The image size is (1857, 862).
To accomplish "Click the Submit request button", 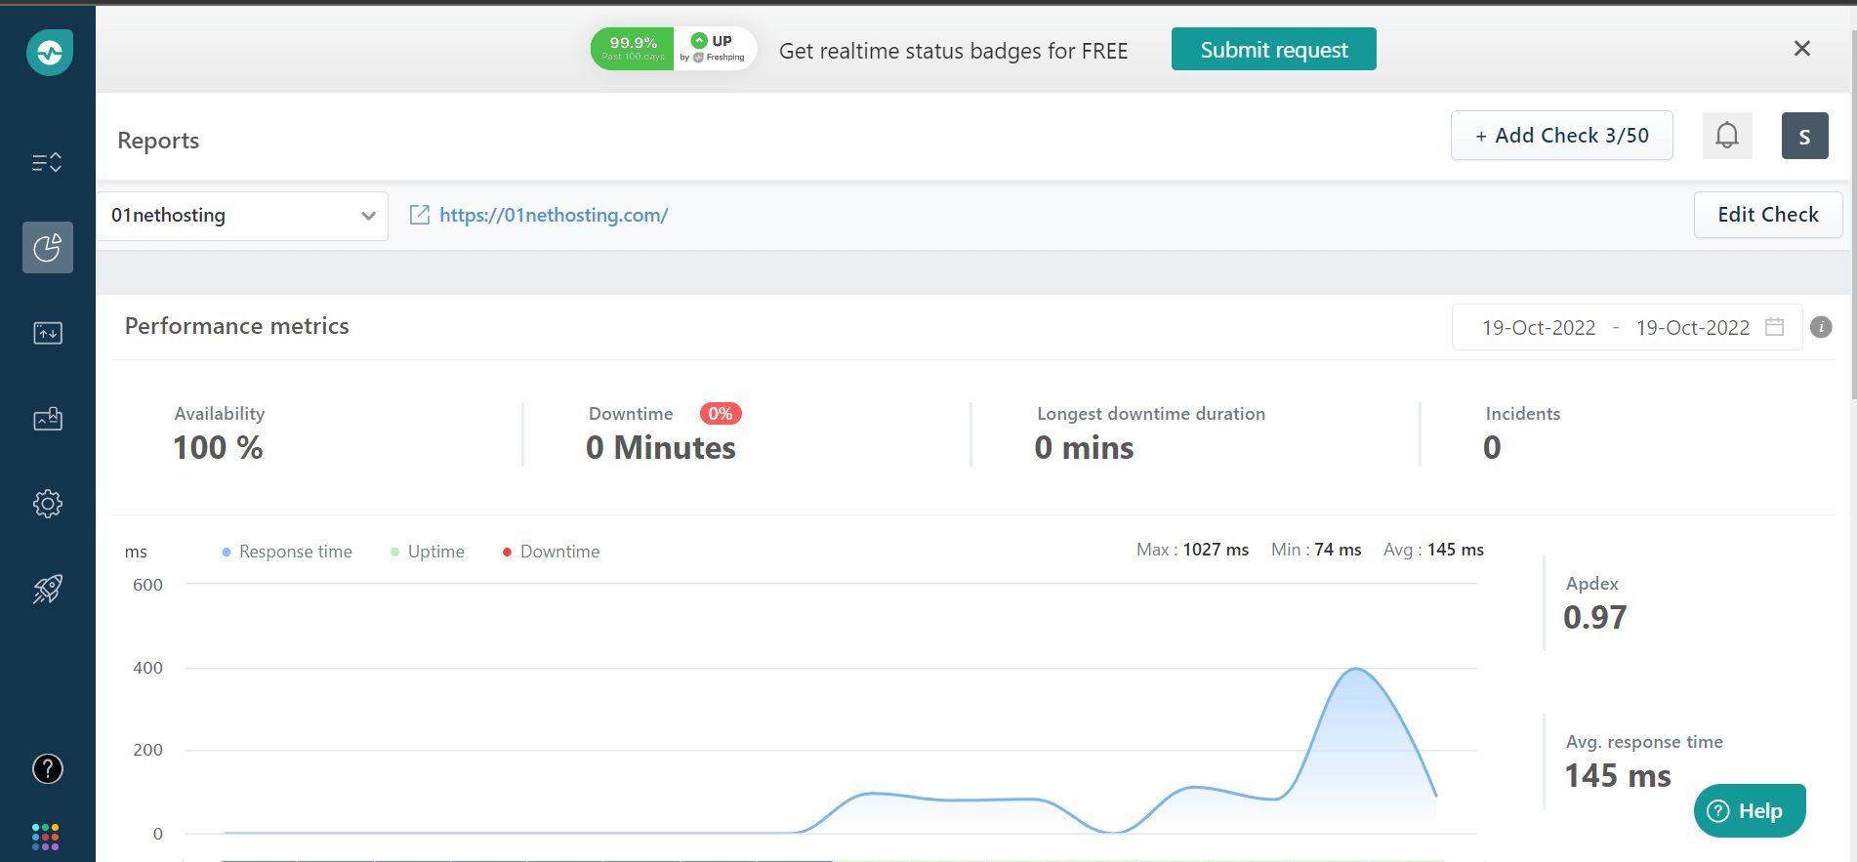I will coord(1273,49).
